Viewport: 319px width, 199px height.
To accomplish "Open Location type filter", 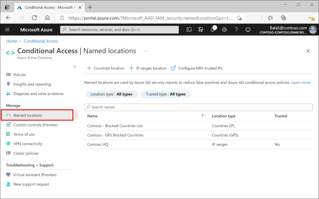I will pos(112,94).
